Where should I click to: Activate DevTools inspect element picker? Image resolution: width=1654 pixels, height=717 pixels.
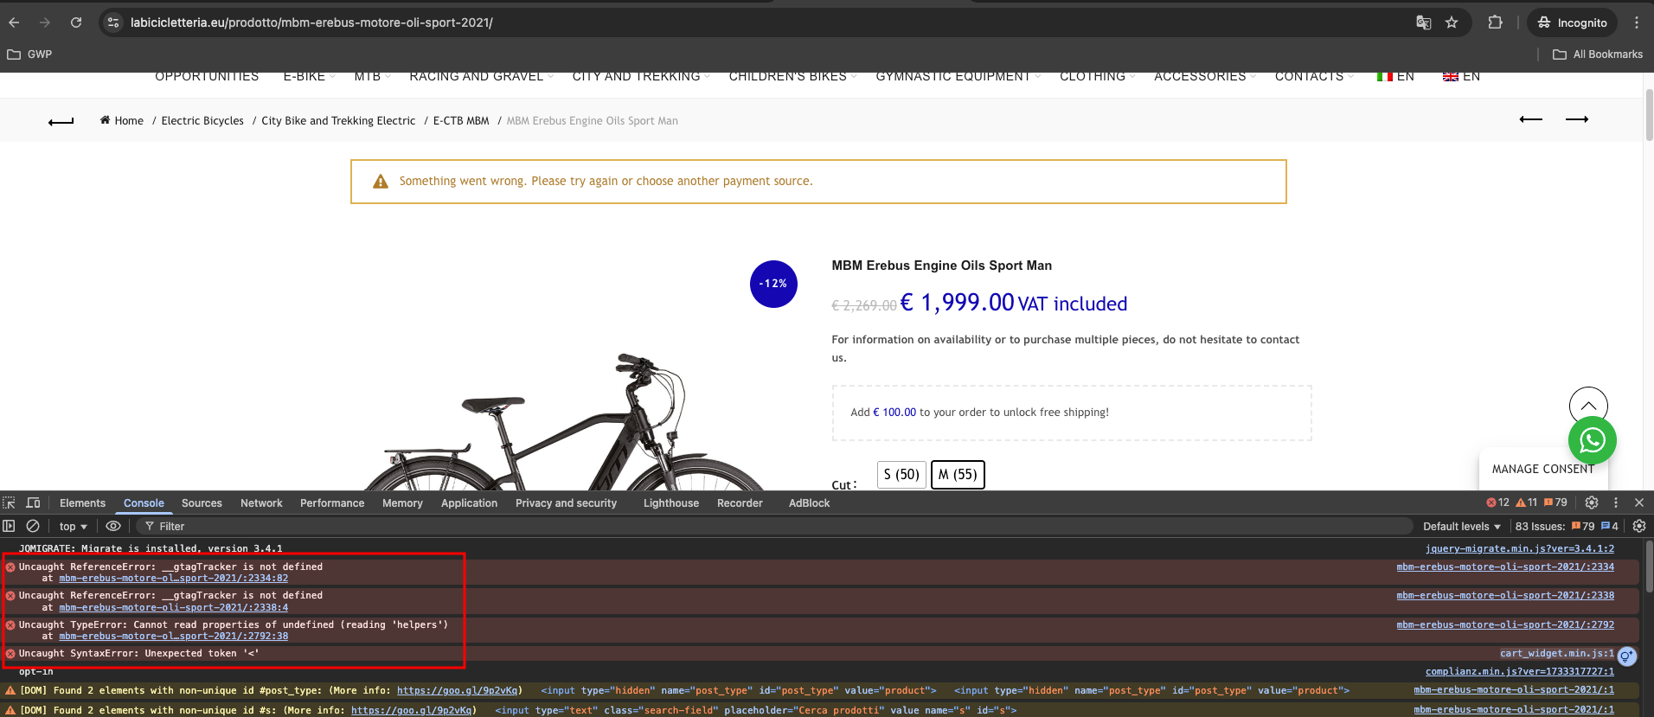(10, 503)
